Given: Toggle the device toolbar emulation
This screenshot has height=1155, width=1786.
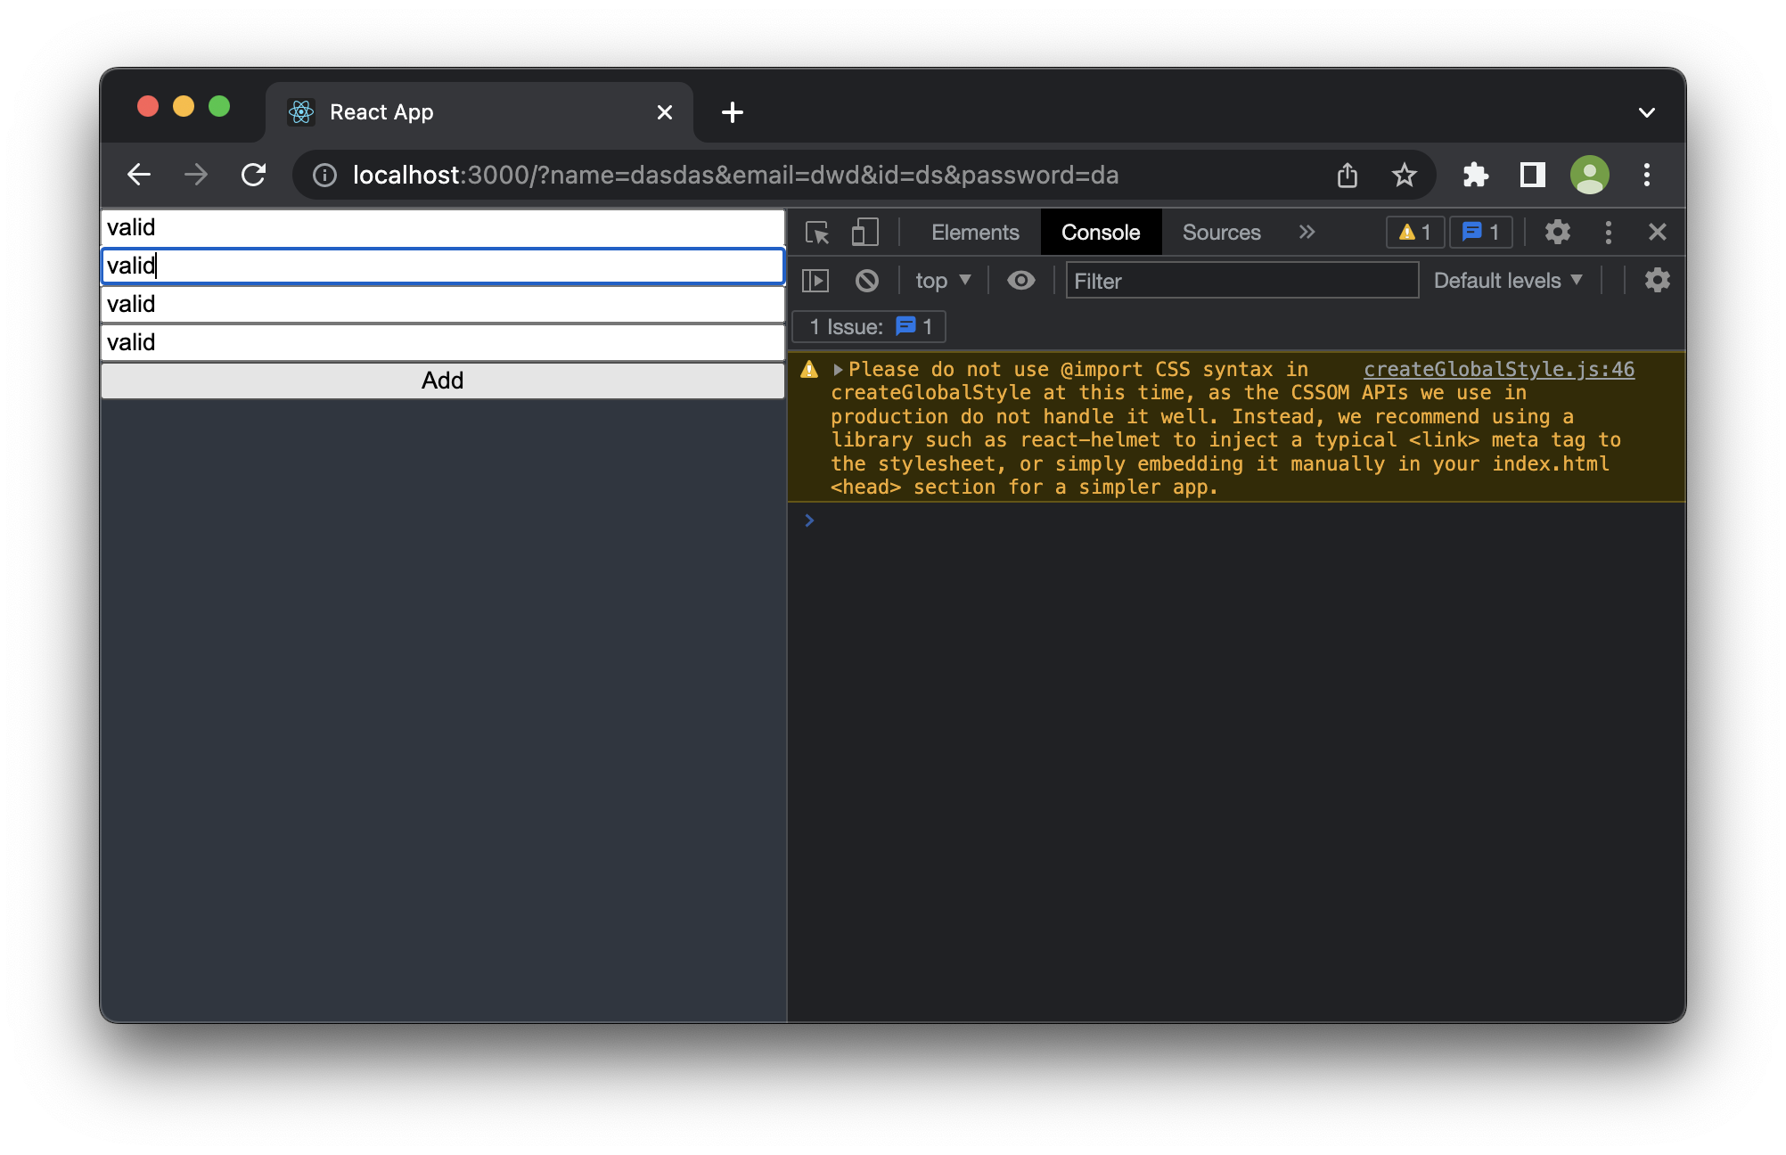Looking at the screenshot, I should click(x=864, y=232).
